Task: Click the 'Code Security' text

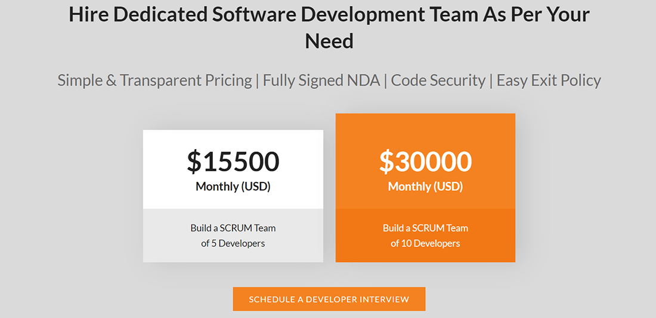Action: point(438,80)
